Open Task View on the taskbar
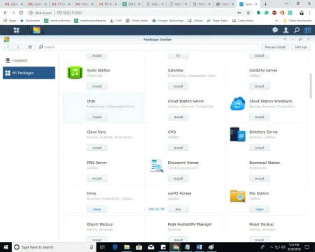 tap(102, 247)
